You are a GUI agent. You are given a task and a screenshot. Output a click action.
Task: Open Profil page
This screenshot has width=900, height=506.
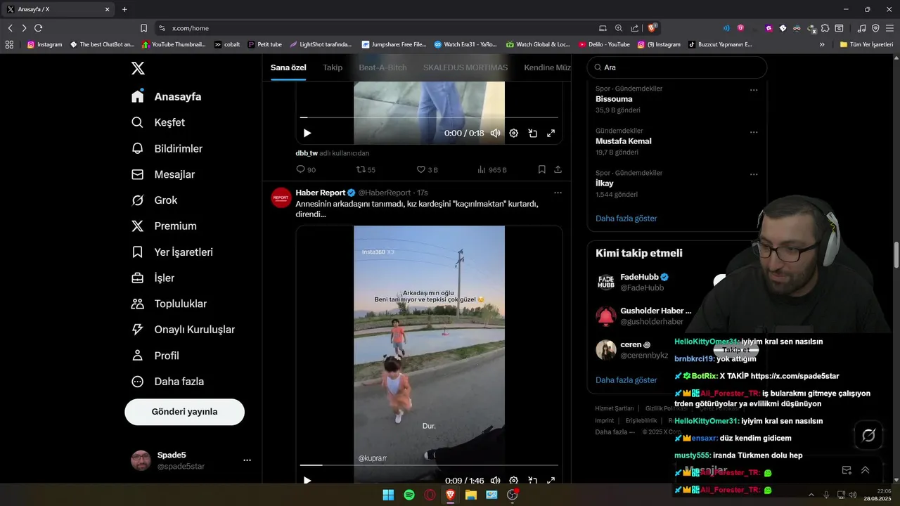tap(155, 356)
